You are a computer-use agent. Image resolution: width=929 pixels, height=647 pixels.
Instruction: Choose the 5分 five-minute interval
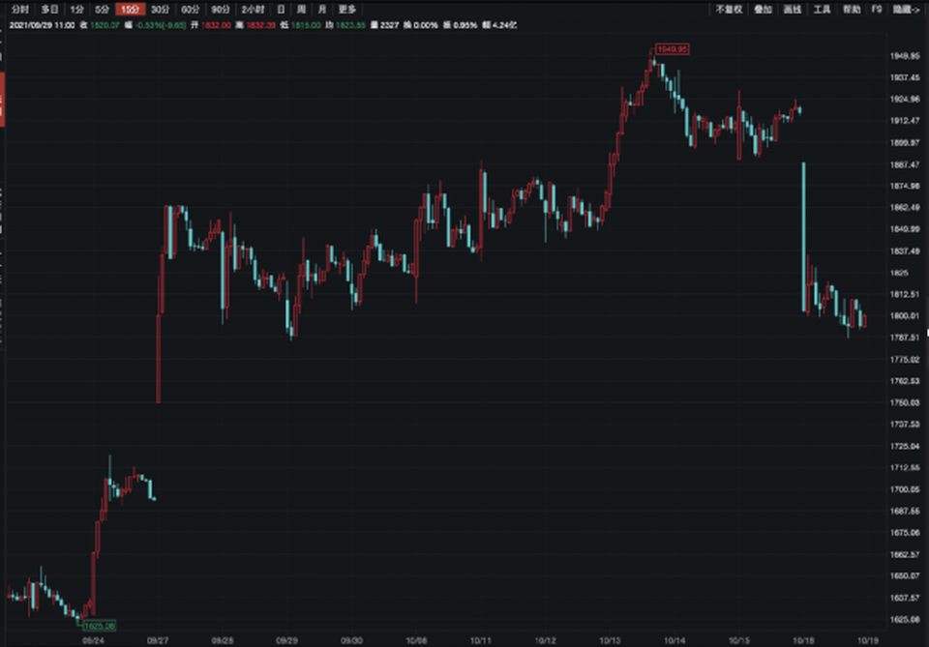click(102, 10)
